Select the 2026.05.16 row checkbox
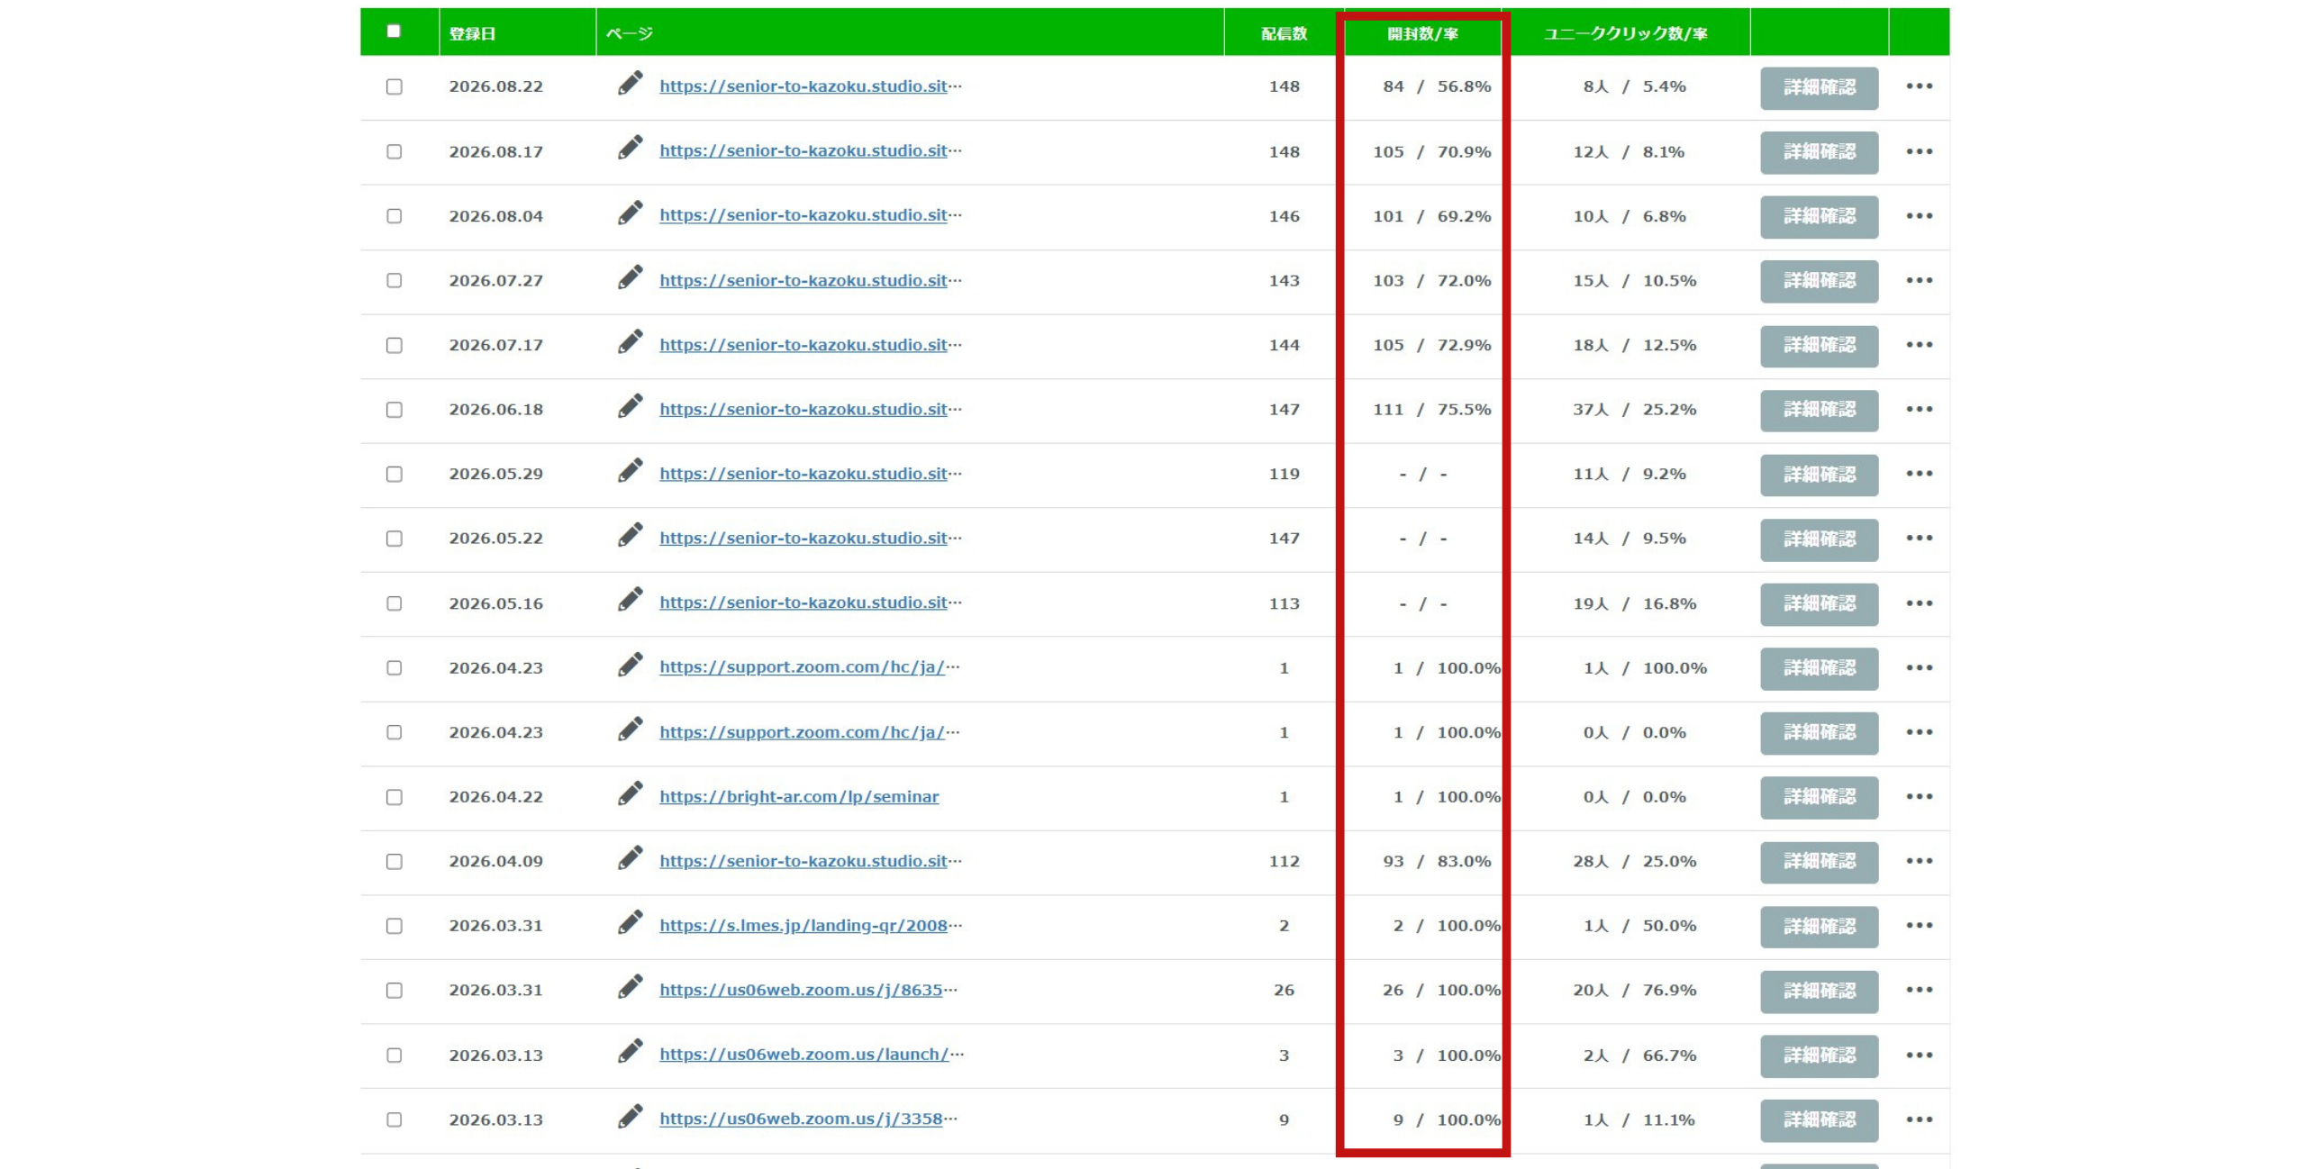The height and width of the screenshot is (1169, 2306). 394,603
